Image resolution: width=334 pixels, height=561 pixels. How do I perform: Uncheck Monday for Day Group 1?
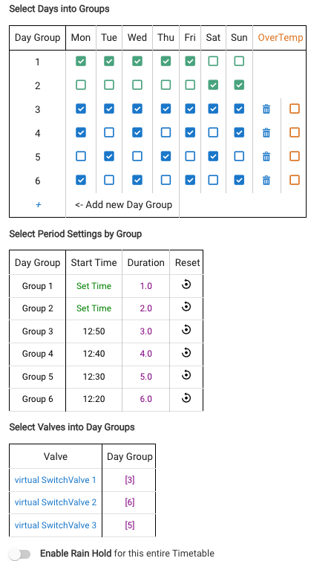pyautogui.click(x=81, y=61)
